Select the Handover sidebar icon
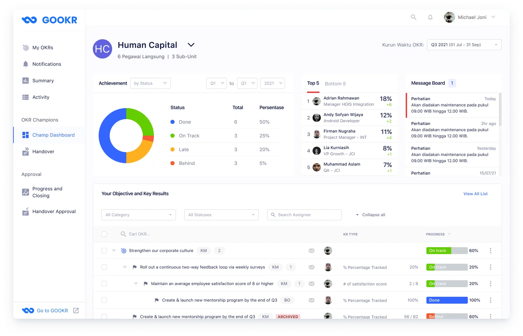The image size is (523, 336). click(x=26, y=151)
